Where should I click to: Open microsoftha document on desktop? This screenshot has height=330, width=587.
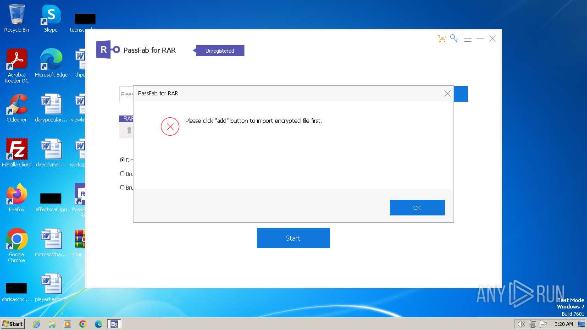click(x=51, y=243)
